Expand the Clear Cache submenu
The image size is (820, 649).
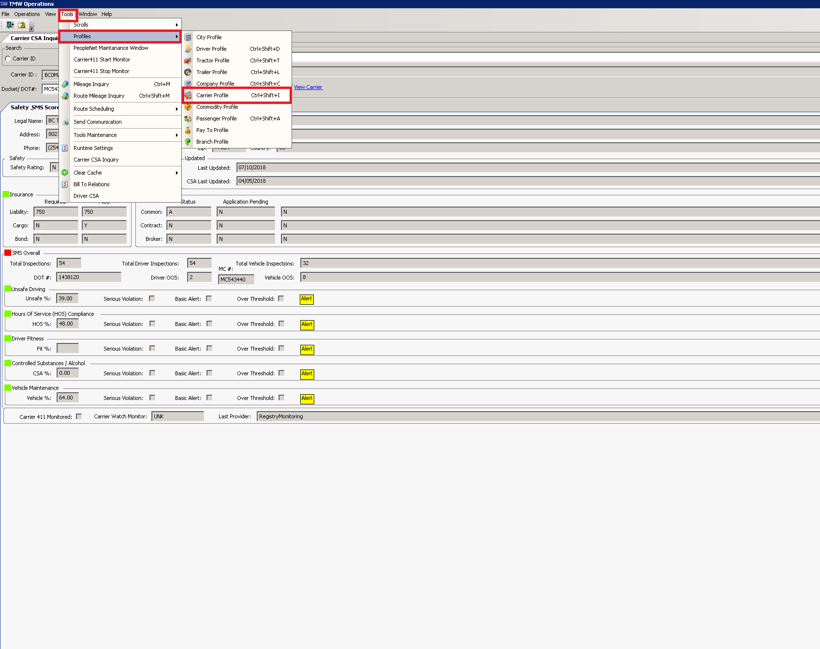120,173
